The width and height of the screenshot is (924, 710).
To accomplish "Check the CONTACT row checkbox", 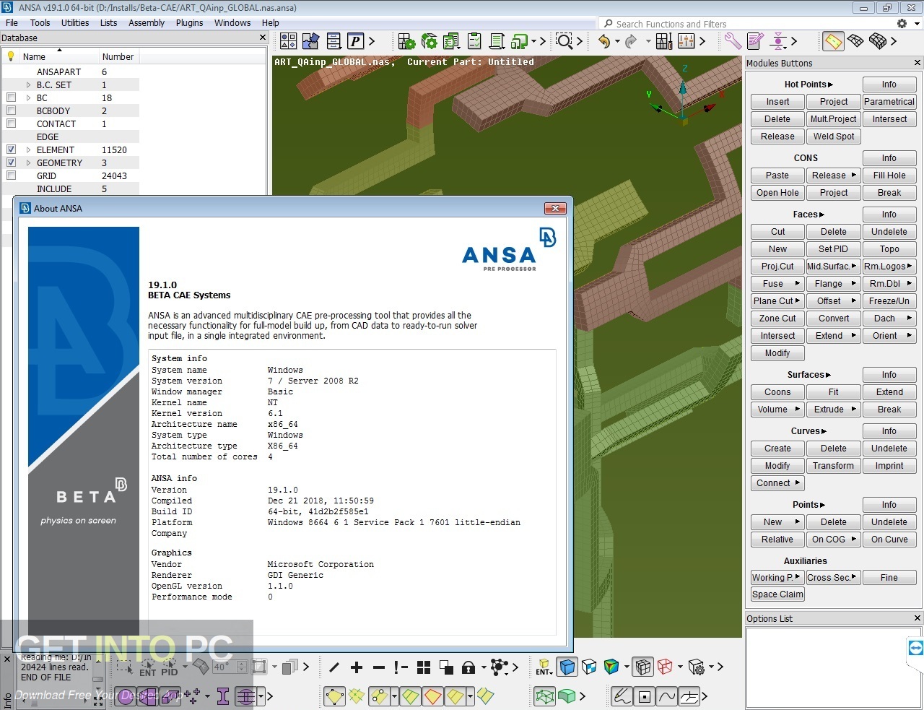I will click(11, 124).
